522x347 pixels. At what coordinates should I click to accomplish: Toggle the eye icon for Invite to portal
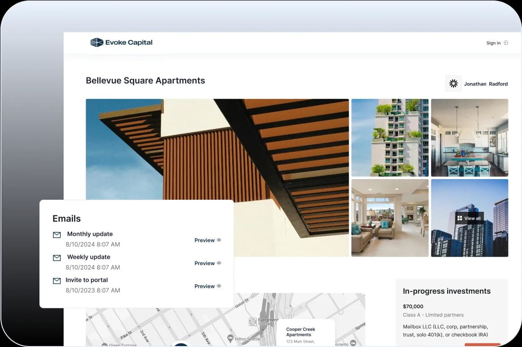point(219,286)
